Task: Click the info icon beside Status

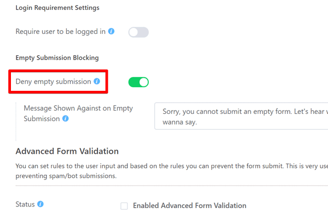Action: (40, 204)
